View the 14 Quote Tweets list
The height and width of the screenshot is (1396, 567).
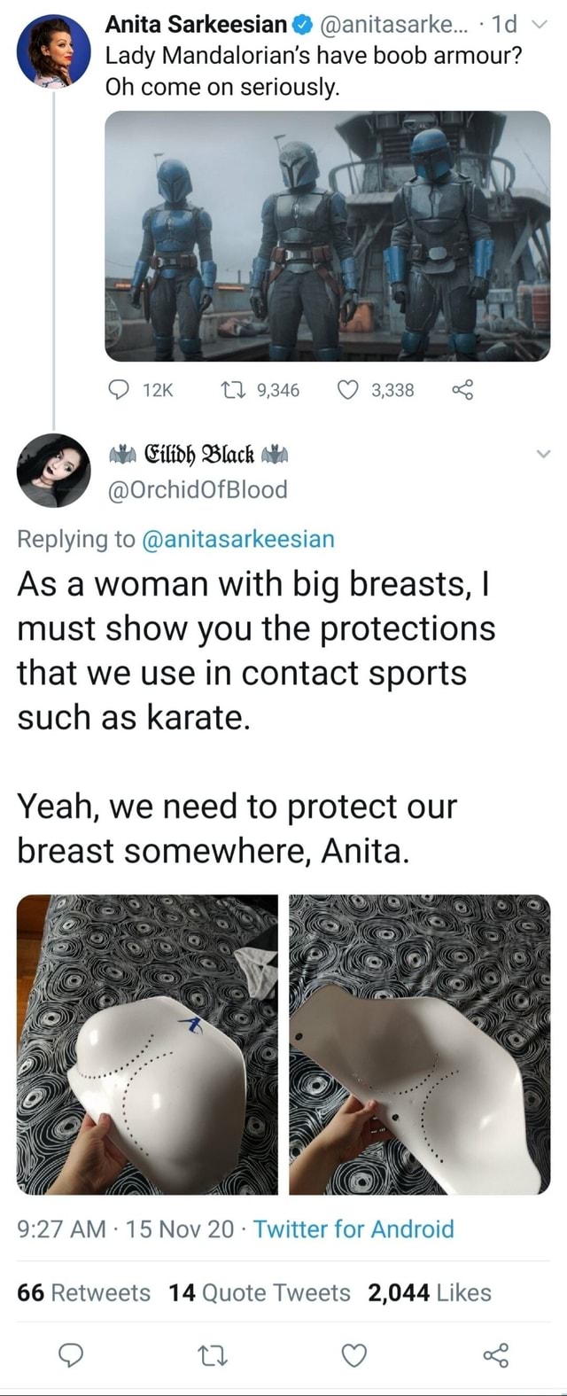[x=260, y=1292]
